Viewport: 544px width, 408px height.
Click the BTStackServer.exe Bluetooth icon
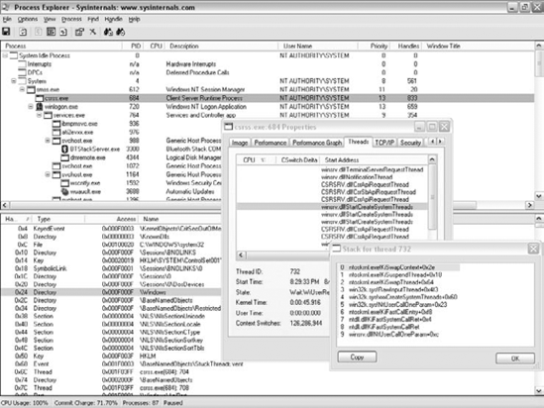[64, 150]
